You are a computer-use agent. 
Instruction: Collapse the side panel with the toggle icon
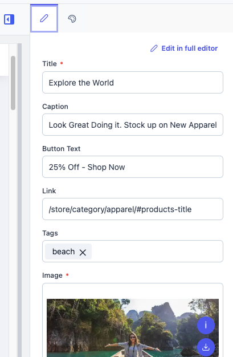9,19
